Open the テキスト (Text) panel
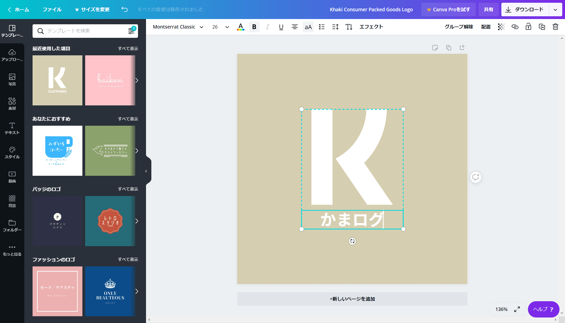Screen dimensions: 565x323 12,127
